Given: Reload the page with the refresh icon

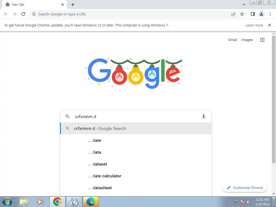Looking at the screenshot, I should (x=23, y=14).
